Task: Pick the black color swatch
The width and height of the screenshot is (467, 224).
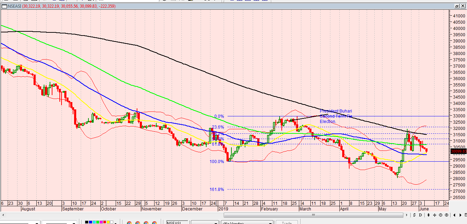Action: point(87,222)
